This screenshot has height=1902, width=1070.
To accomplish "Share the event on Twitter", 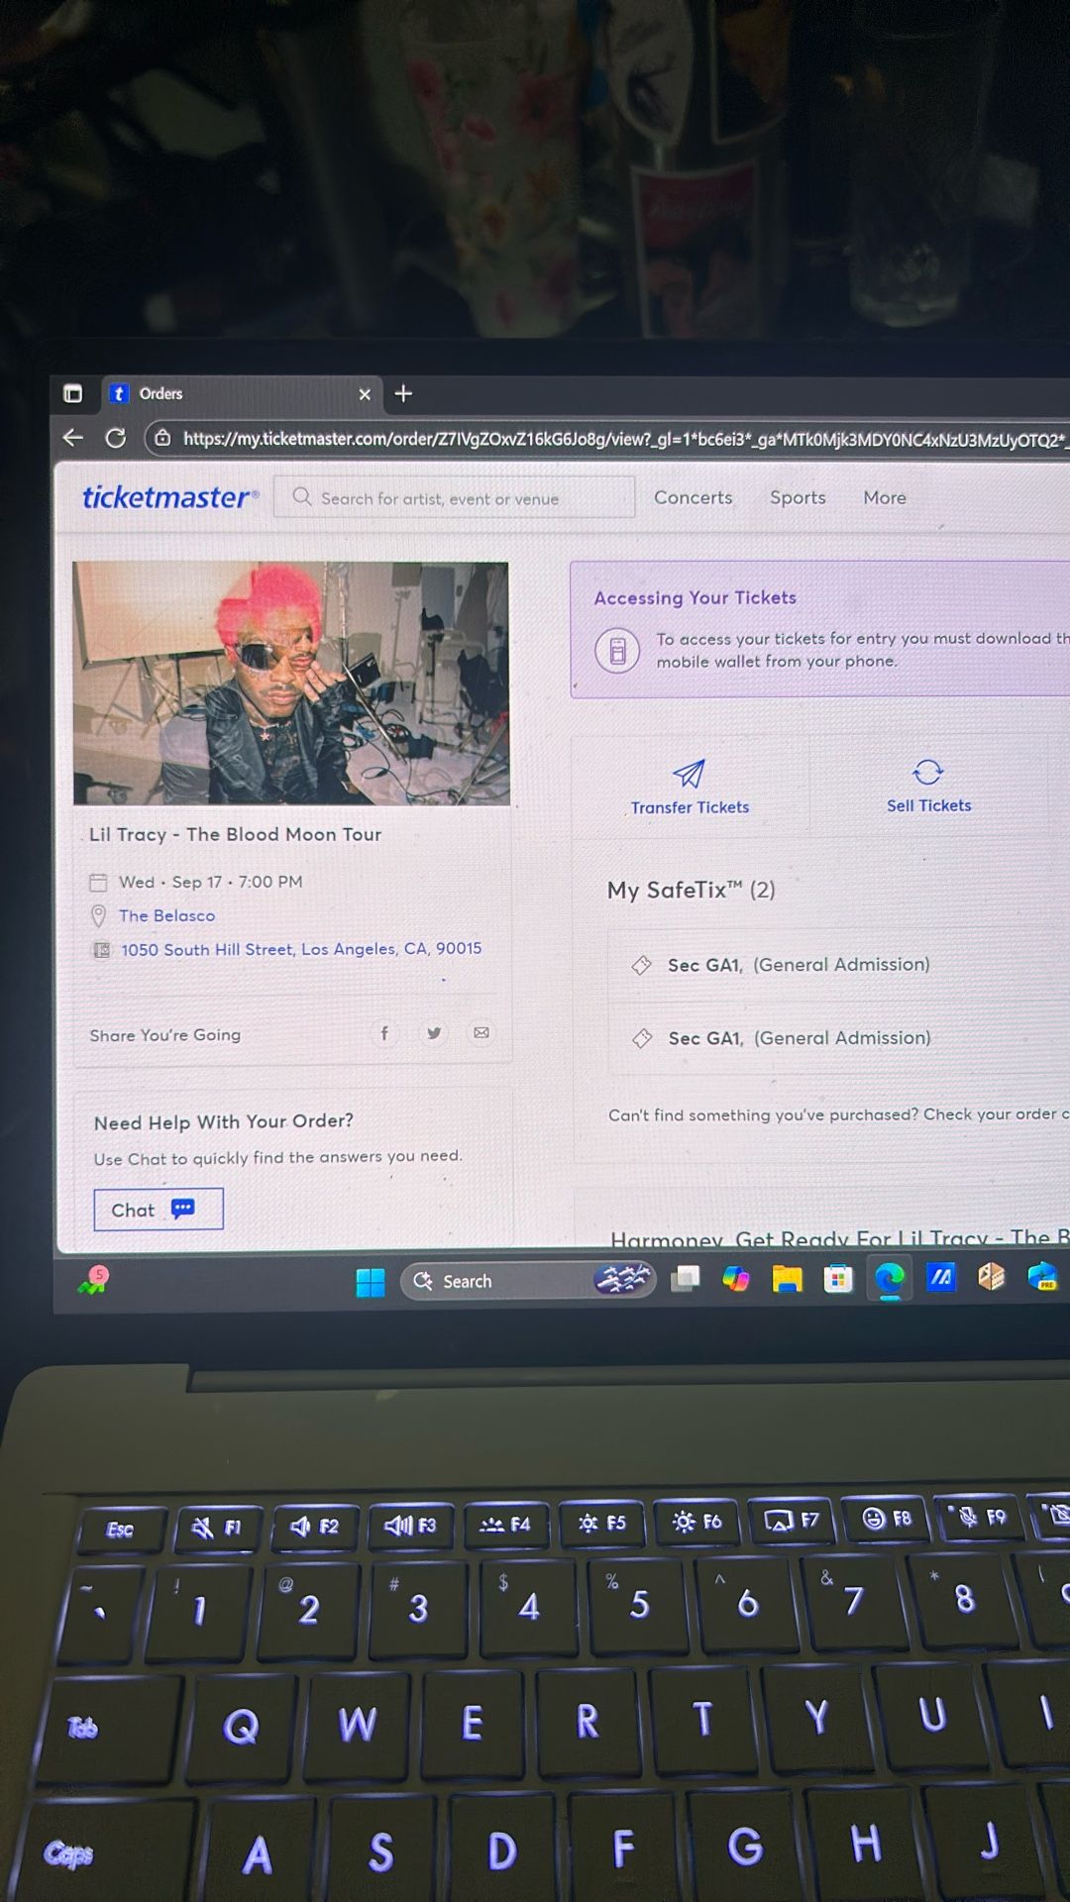I will coord(433,1033).
